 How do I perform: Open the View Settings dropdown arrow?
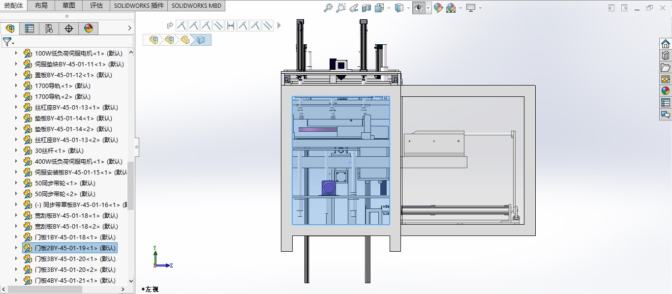click(480, 8)
